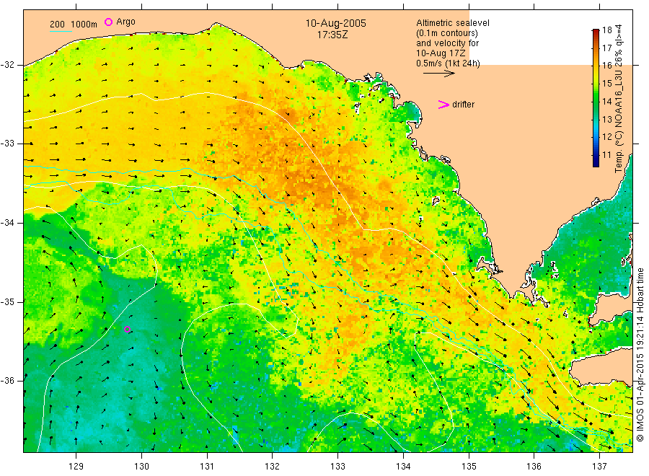Click colorbar tick label 11
Viewport: 649px width, 476px height.
tap(606, 155)
